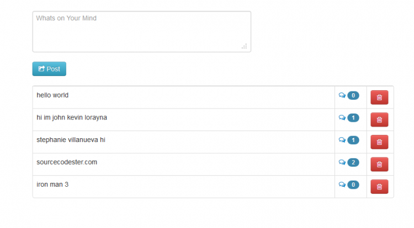Click the textarea resize handle corner
The width and height of the screenshot is (414, 228).
[x=244, y=46]
